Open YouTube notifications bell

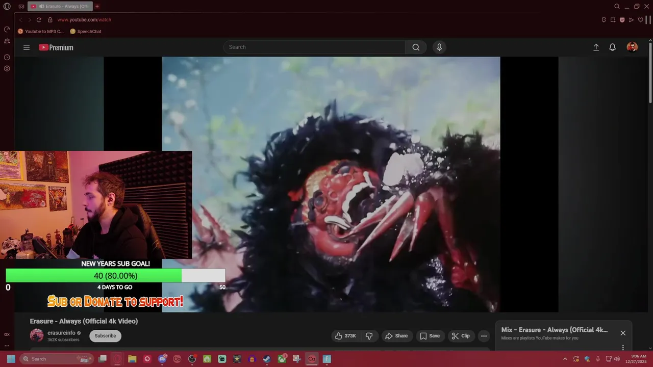(x=613, y=47)
